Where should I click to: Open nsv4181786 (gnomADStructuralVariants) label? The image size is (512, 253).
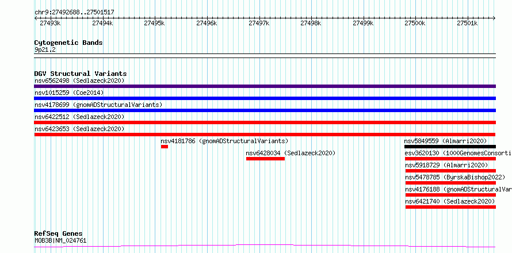point(225,141)
